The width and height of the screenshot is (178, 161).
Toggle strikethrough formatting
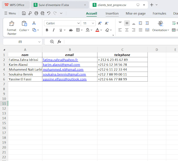tap(71, 30)
